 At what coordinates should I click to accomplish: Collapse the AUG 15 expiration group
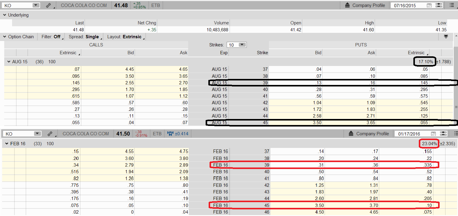(9, 62)
